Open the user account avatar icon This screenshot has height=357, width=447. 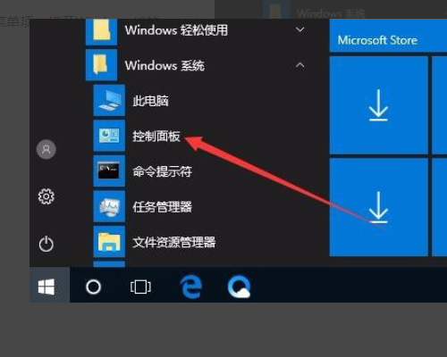click(x=46, y=149)
